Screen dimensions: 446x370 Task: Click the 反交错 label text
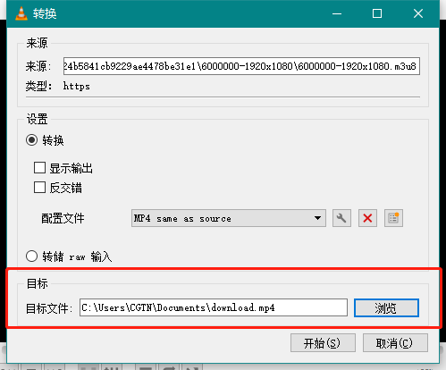click(x=65, y=188)
